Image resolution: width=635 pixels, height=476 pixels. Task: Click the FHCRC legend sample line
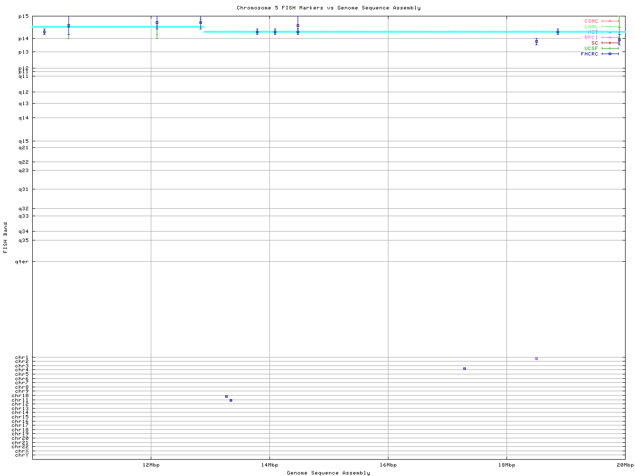click(610, 54)
